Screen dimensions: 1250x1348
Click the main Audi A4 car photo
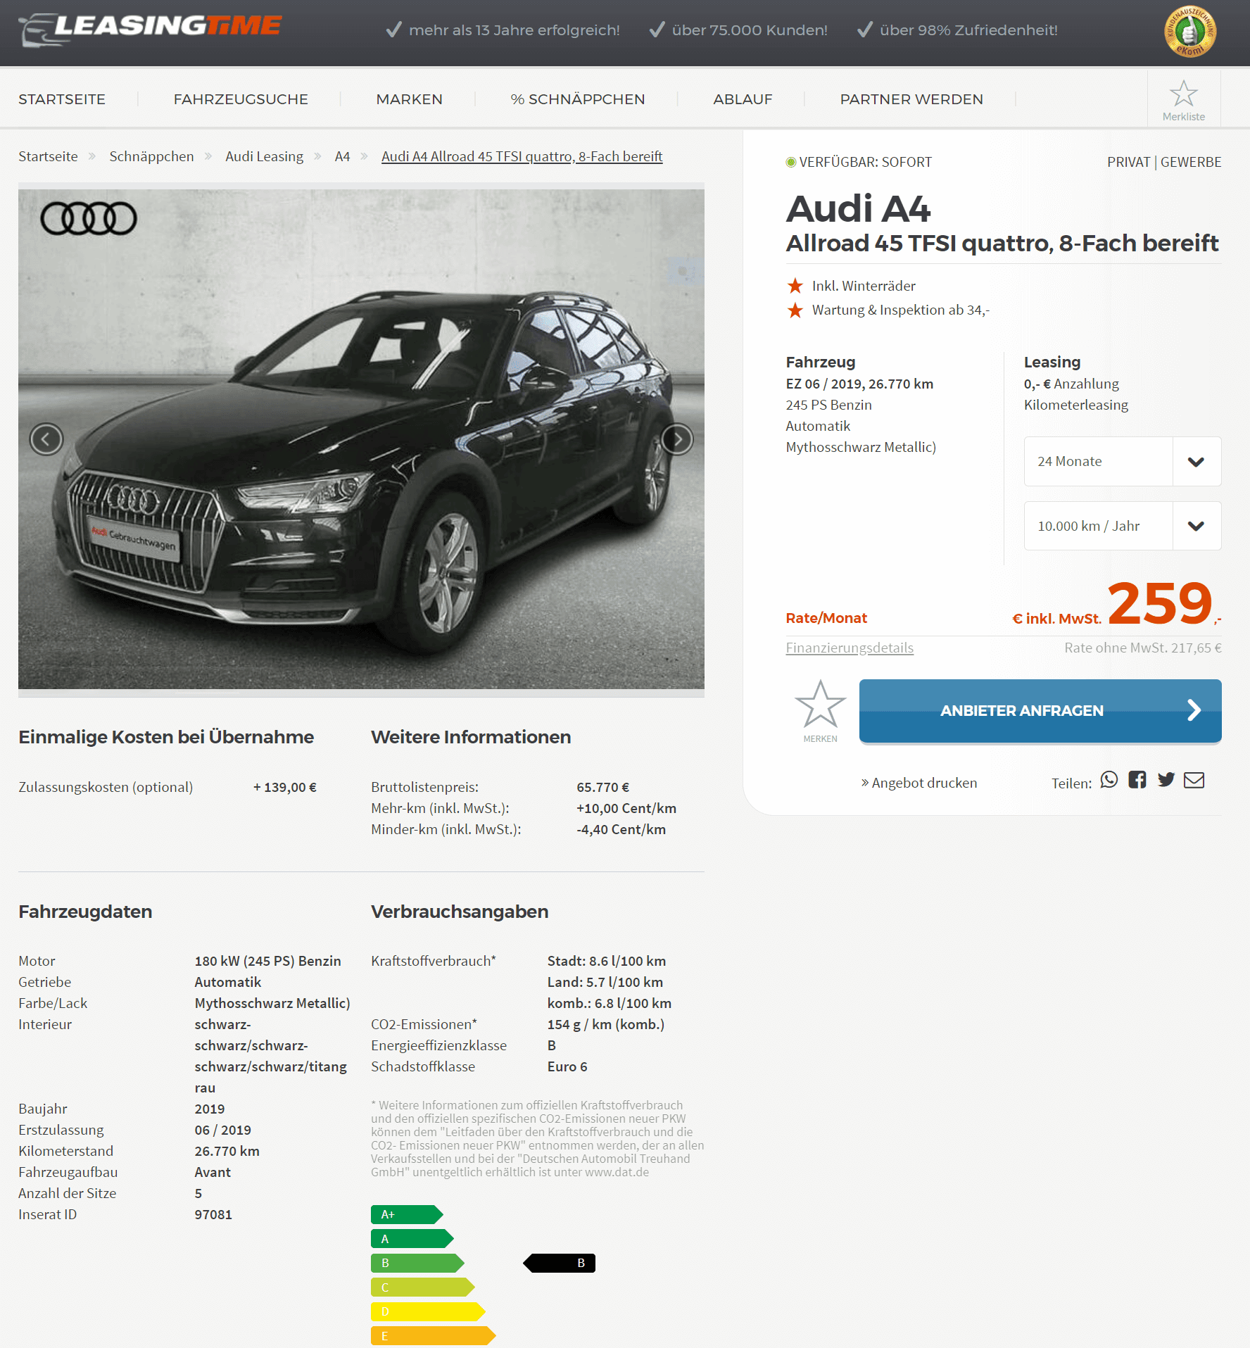(361, 439)
